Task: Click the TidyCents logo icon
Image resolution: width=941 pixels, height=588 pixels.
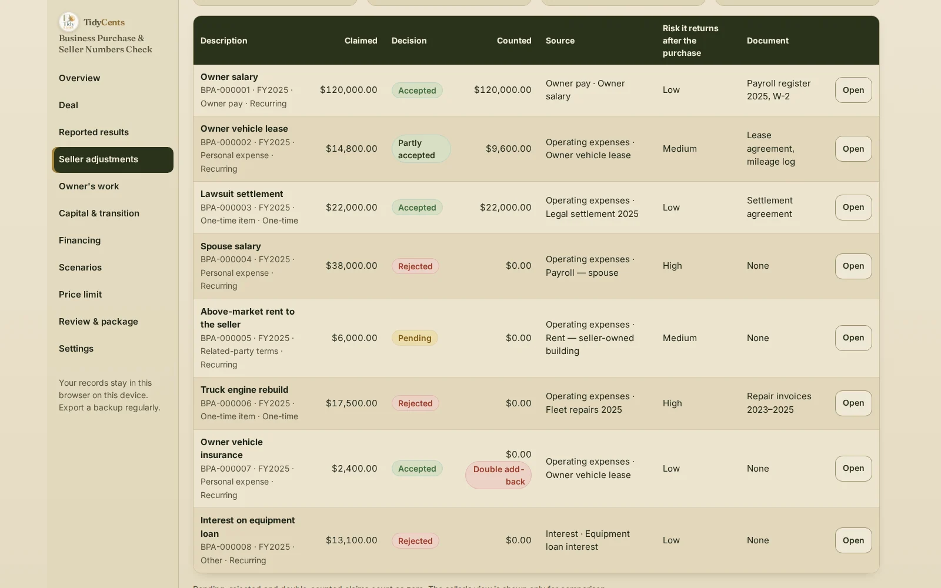Action: [69, 22]
